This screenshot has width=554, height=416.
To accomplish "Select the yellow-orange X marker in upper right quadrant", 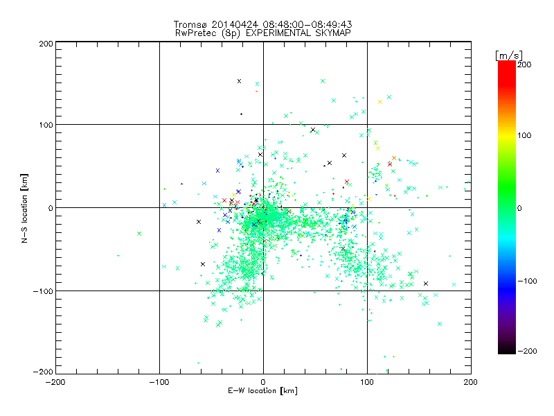I will [380, 102].
